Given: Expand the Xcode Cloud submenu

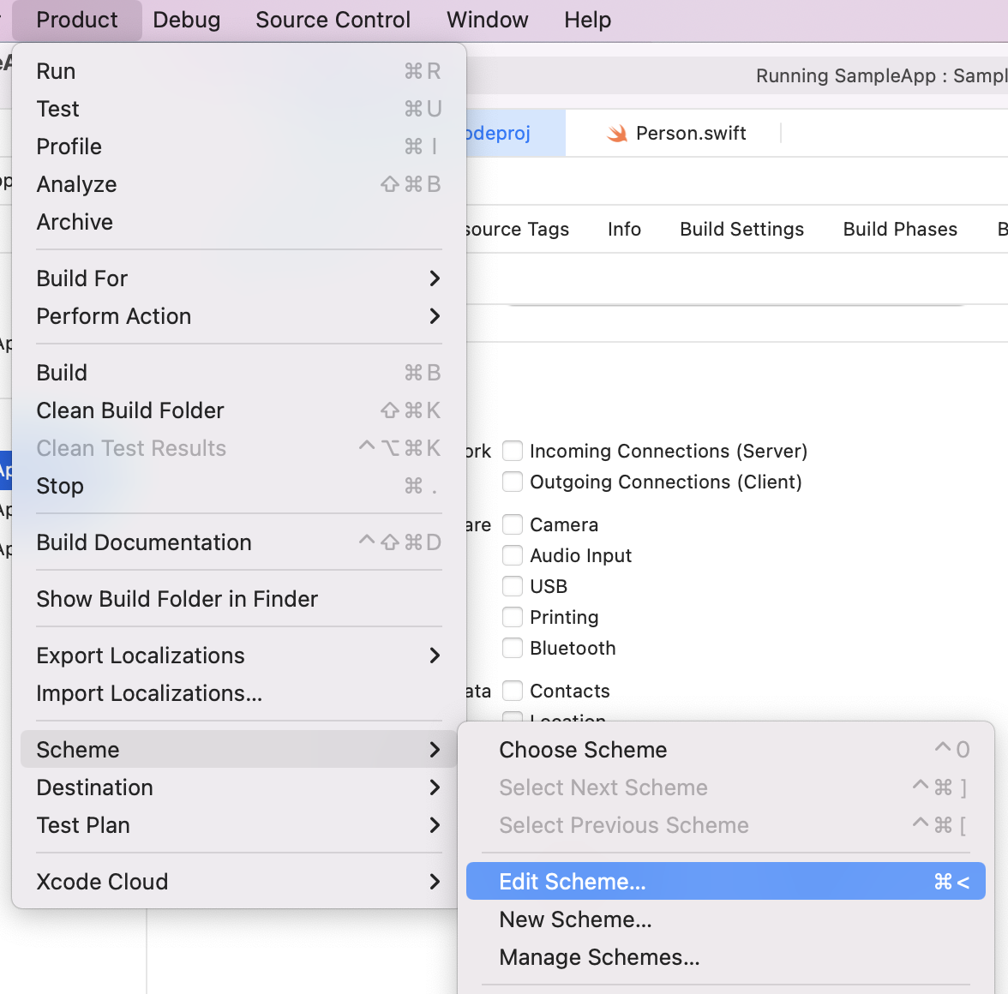Looking at the screenshot, I should pos(238,882).
